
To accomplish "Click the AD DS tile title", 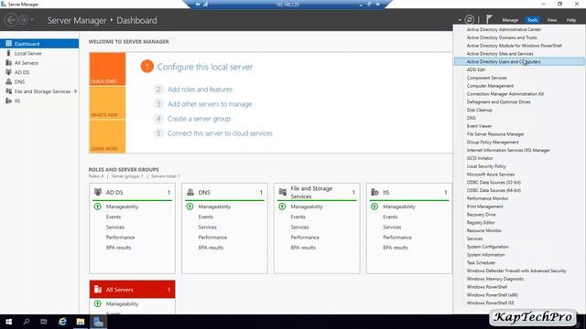I will point(114,193).
